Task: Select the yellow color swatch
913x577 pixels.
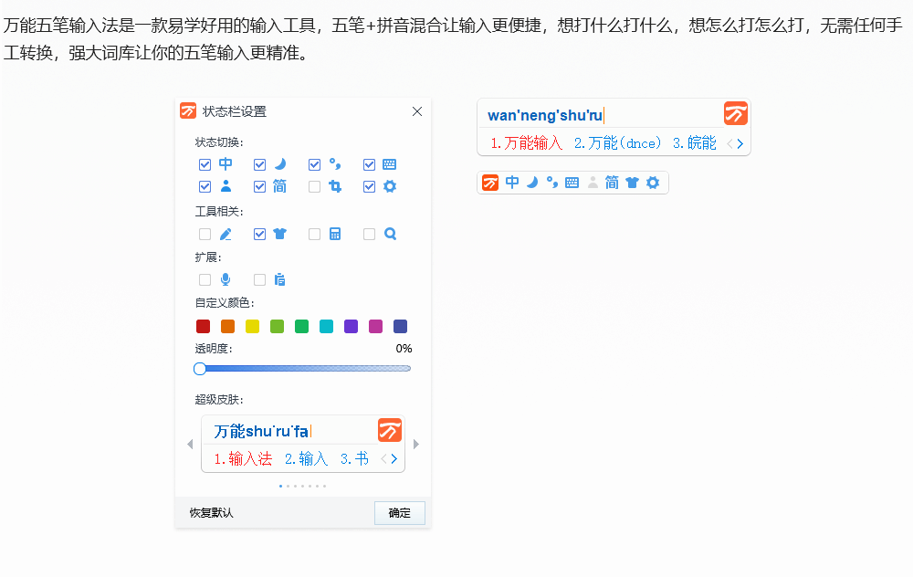Action: 252,326
